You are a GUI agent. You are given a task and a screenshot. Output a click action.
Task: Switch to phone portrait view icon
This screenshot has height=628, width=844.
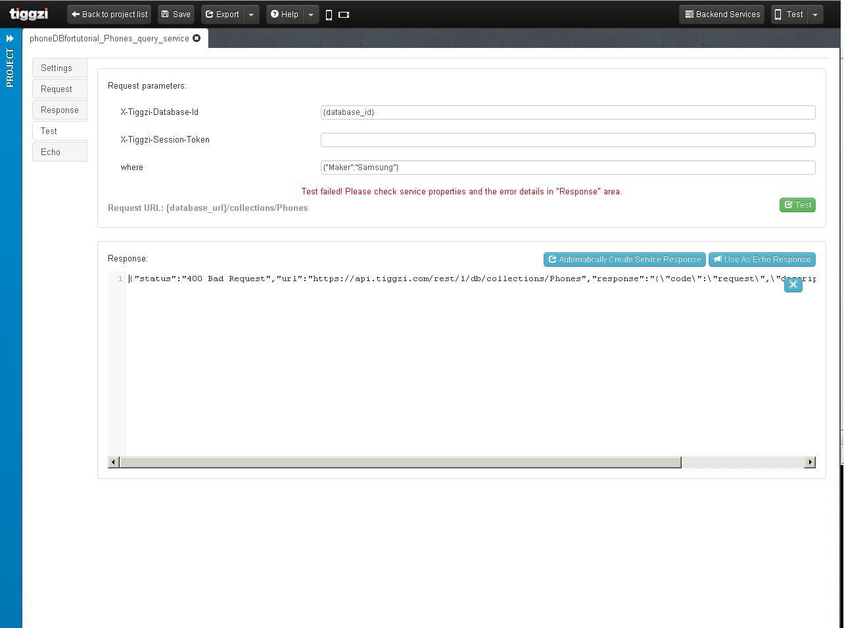click(329, 14)
